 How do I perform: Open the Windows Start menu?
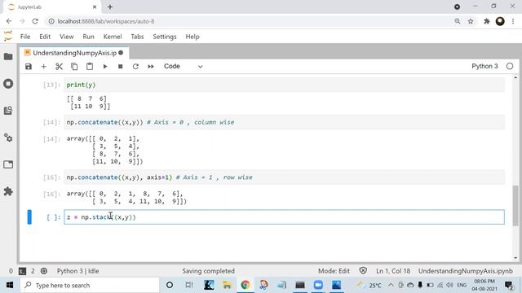pos(9,285)
